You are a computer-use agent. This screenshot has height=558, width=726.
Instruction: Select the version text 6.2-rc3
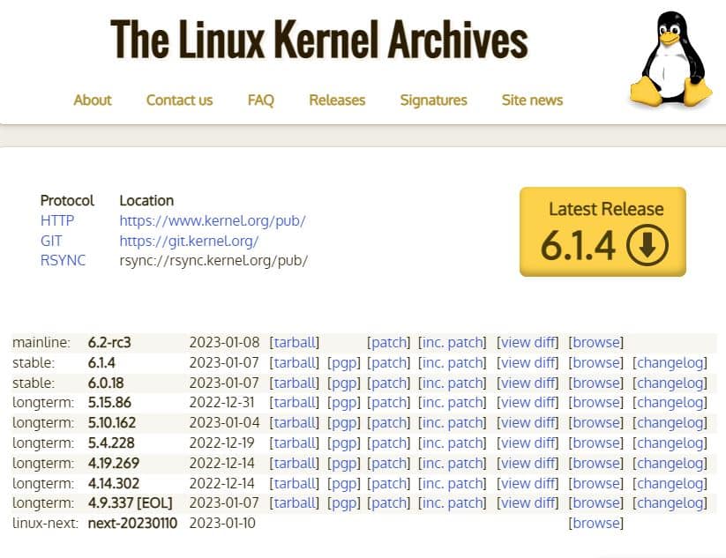[x=109, y=342]
